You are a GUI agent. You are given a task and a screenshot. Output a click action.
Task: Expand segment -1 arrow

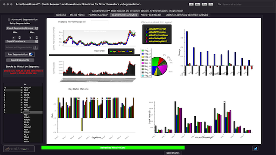tap(22, 87)
